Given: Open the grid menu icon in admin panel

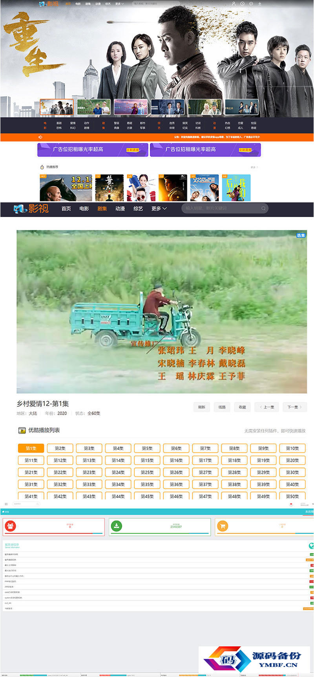Looking at the screenshot, I should pyautogui.click(x=6, y=504).
